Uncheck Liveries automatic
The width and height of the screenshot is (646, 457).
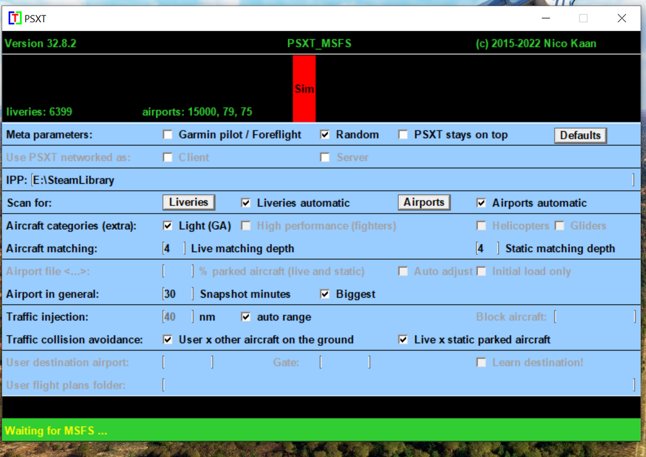pyautogui.click(x=246, y=203)
